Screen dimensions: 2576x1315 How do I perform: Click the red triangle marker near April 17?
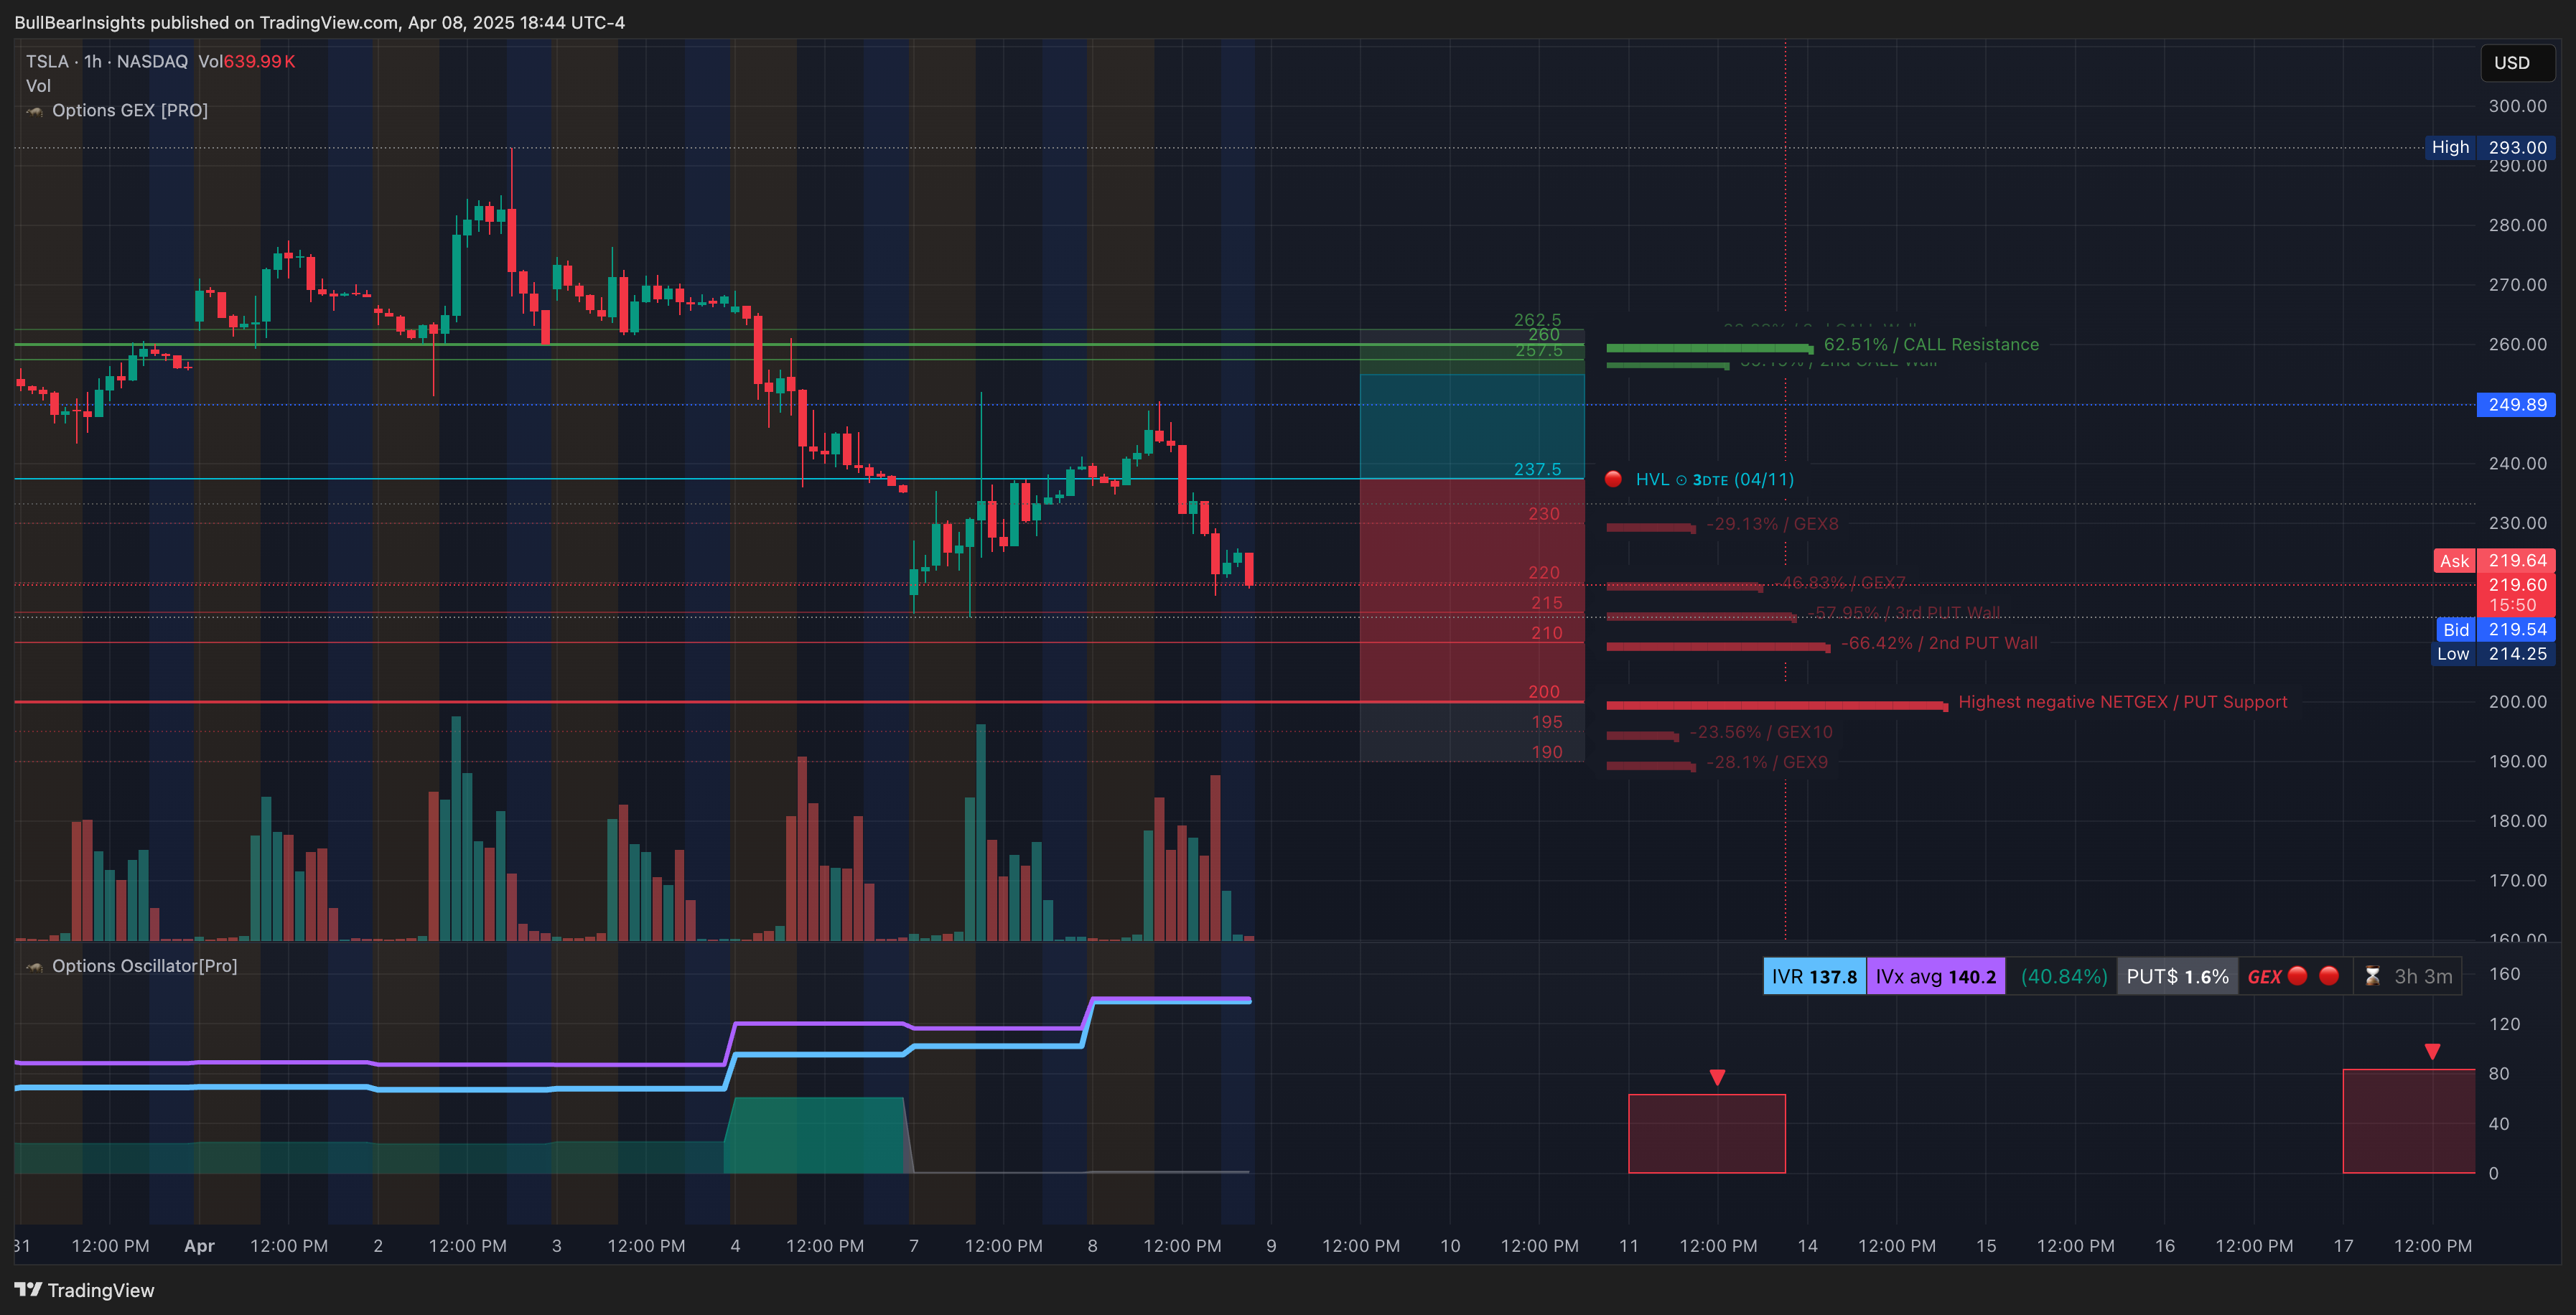pyautogui.click(x=2432, y=1051)
